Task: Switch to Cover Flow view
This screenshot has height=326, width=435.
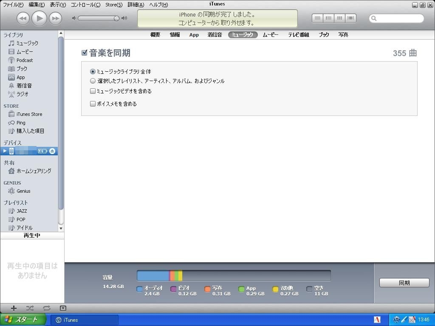Action: tap(350, 18)
